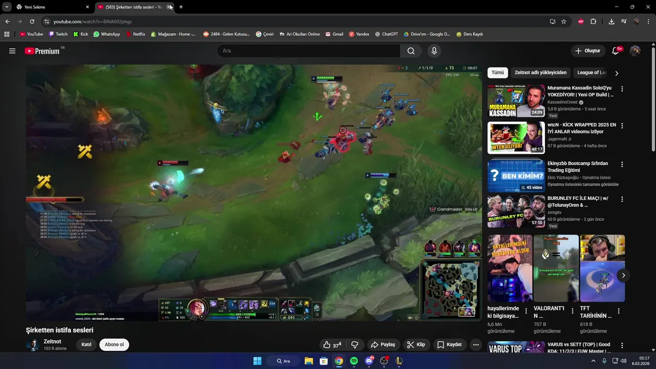This screenshot has width=656, height=369.
Task: Show next Shorts with the right arrow
Action: pyautogui.click(x=623, y=275)
